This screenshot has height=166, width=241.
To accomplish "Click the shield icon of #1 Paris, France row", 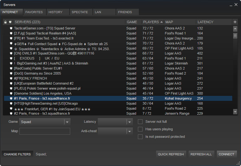I will tap(11, 98).
